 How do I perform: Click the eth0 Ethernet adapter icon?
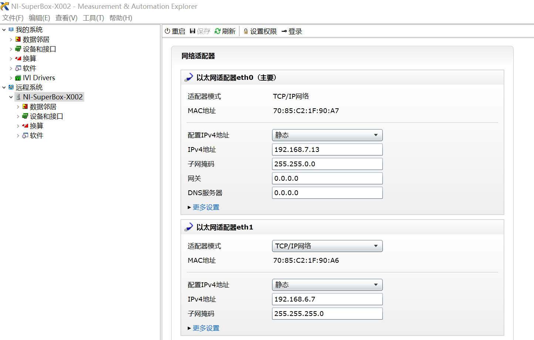pyautogui.click(x=188, y=77)
